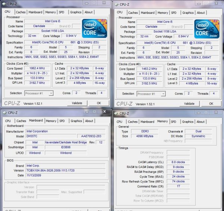Click Intel Core i5 logo in top-left window
This screenshot has height=211, width=224.
(94, 28)
